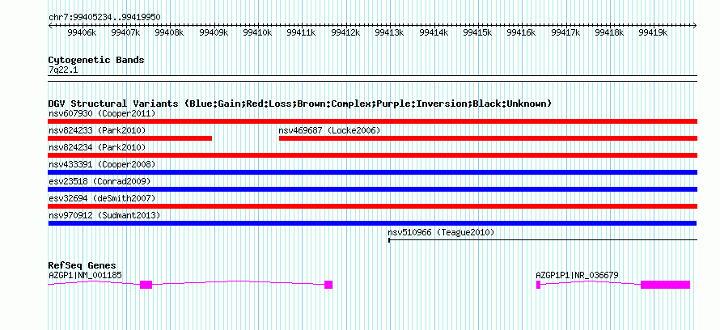Click the 99409k ruler tick label

click(x=214, y=32)
